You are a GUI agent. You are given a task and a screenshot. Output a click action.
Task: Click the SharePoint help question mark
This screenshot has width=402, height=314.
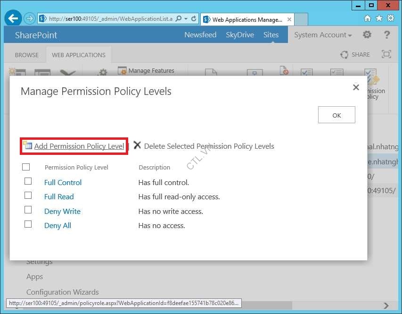click(387, 35)
